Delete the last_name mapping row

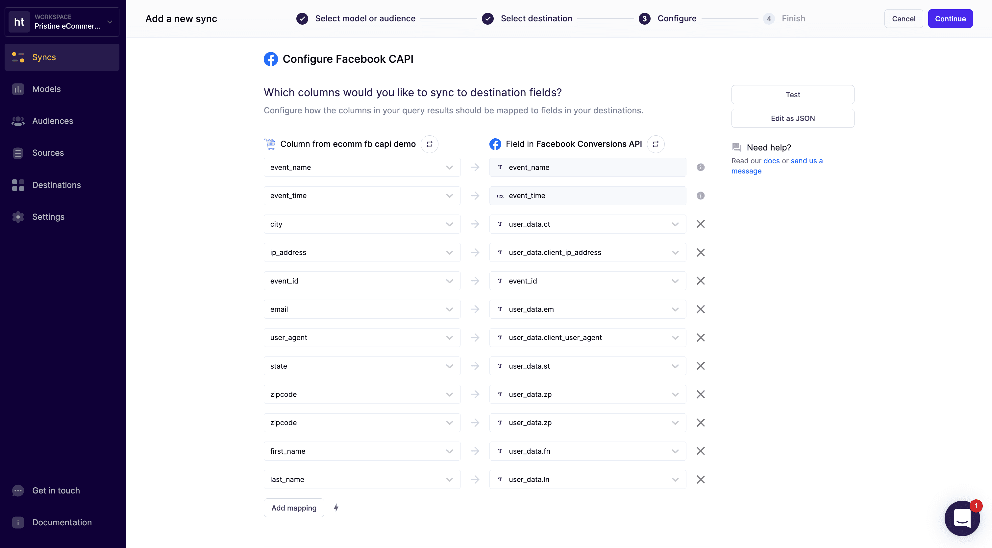click(x=701, y=479)
